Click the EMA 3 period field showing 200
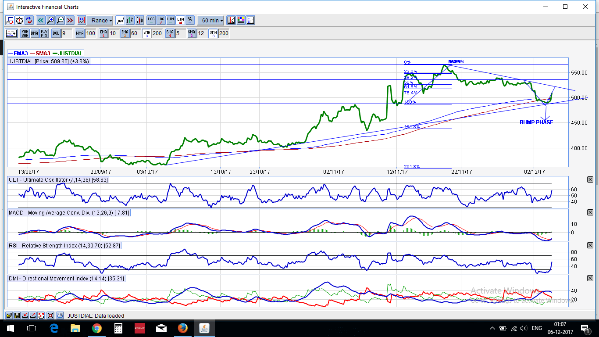Viewport: 599px width, 337px height. (x=157, y=33)
